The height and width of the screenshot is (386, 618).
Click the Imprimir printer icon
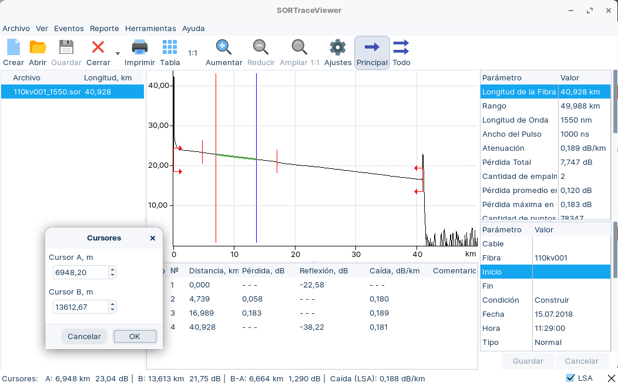point(139,48)
